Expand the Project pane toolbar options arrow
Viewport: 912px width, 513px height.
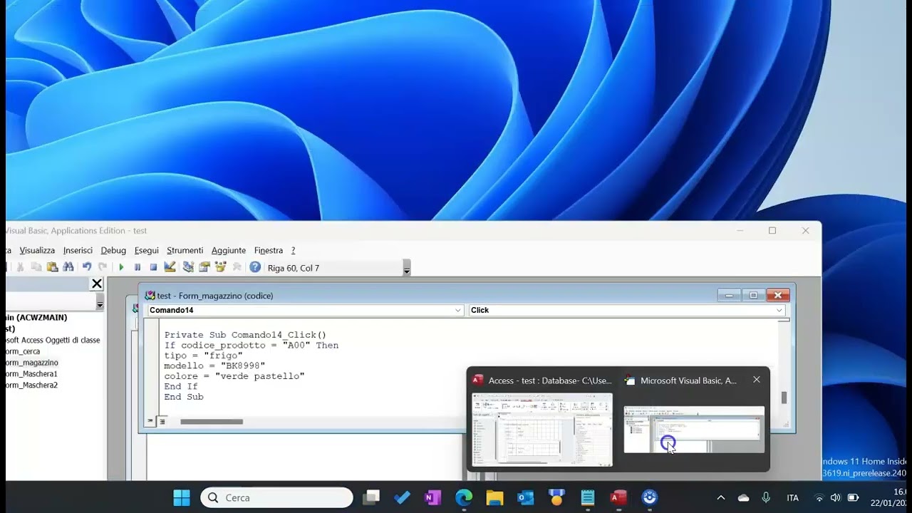[x=100, y=303]
